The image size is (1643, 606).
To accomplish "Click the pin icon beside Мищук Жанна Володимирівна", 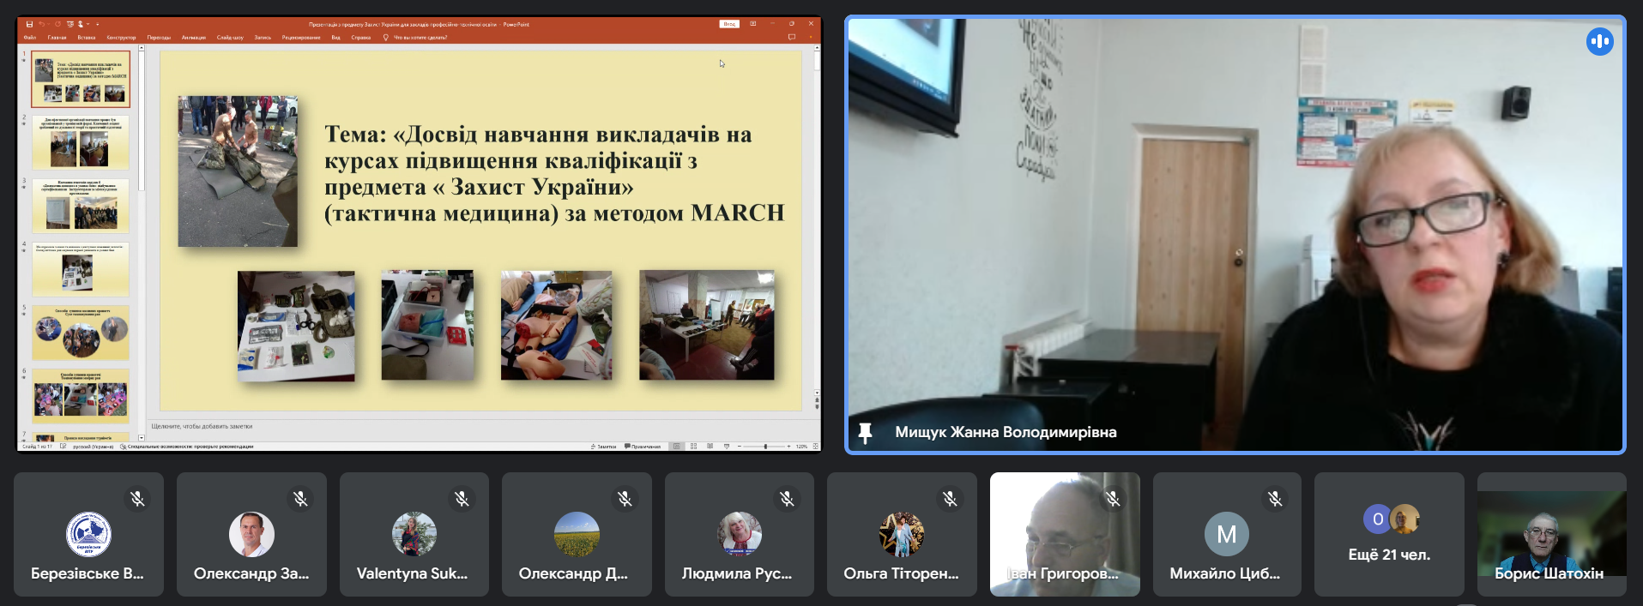I will tap(865, 433).
